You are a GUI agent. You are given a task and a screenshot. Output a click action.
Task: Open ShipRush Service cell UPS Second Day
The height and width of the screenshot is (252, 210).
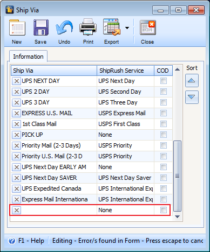(x=125, y=92)
